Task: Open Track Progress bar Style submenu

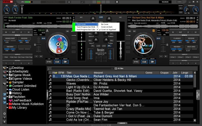Action: pyautogui.click(x=86, y=27)
